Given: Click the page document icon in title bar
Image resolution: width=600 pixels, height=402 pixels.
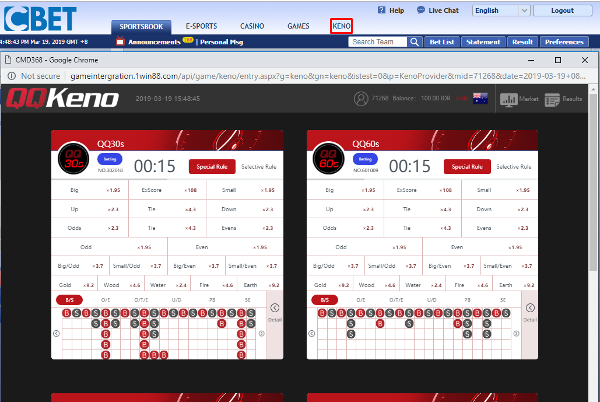Looking at the screenshot, I should 8,60.
